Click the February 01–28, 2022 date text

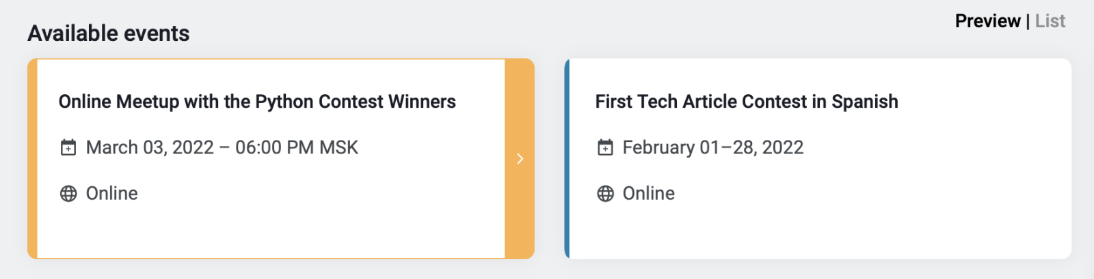click(712, 147)
